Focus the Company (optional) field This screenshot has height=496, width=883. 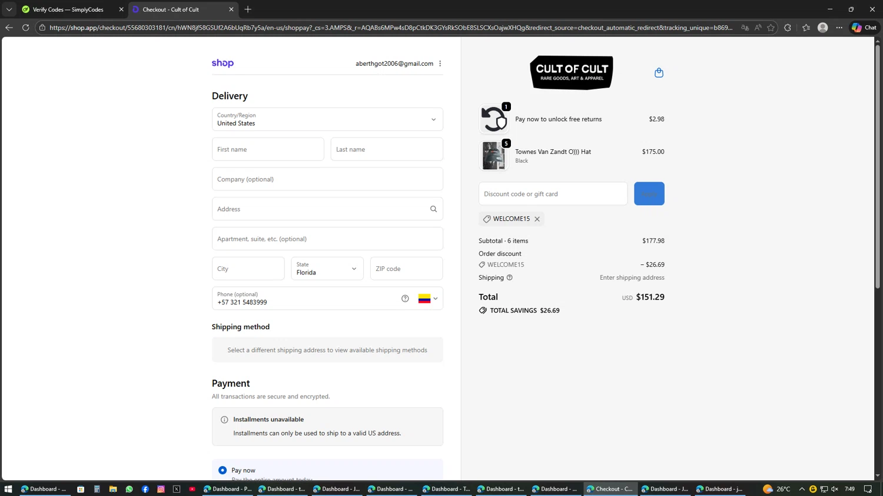327,179
